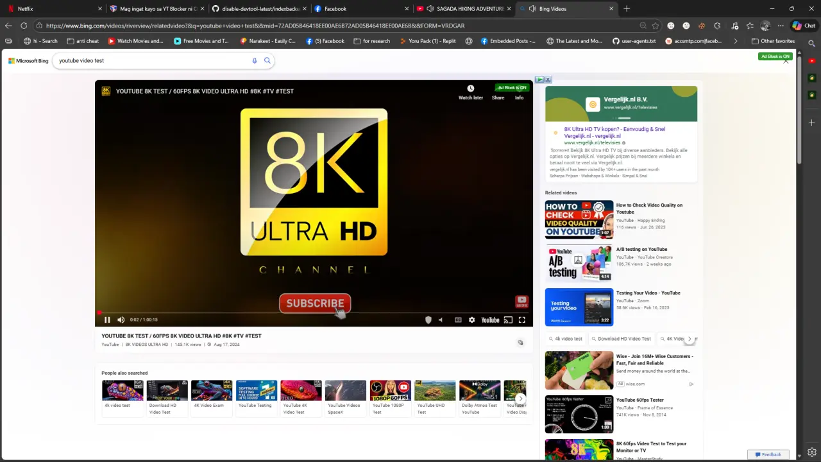Viewport: 821px width, 462px height.
Task: Go back using the browser back arrow
Action: pyautogui.click(x=8, y=26)
